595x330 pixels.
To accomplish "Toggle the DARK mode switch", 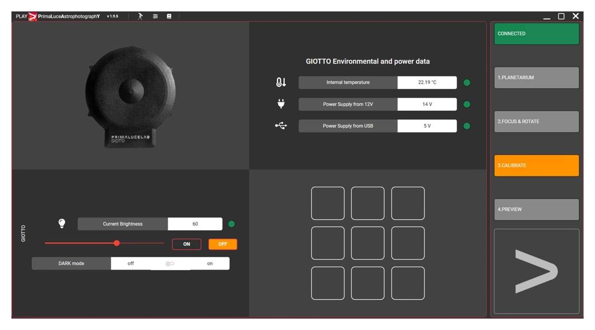I will (170, 264).
